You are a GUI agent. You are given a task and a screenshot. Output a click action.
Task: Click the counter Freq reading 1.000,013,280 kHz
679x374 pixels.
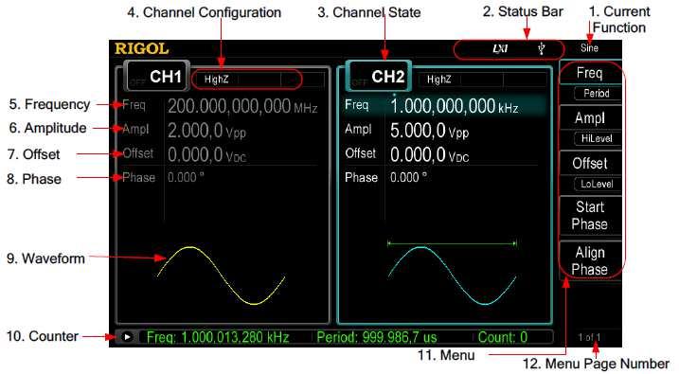pyautogui.click(x=218, y=337)
